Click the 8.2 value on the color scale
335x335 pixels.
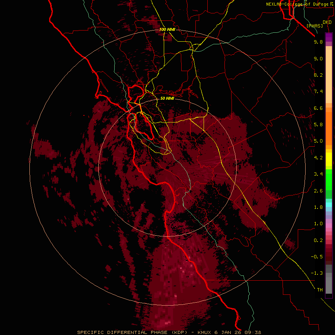[x=318, y=75]
